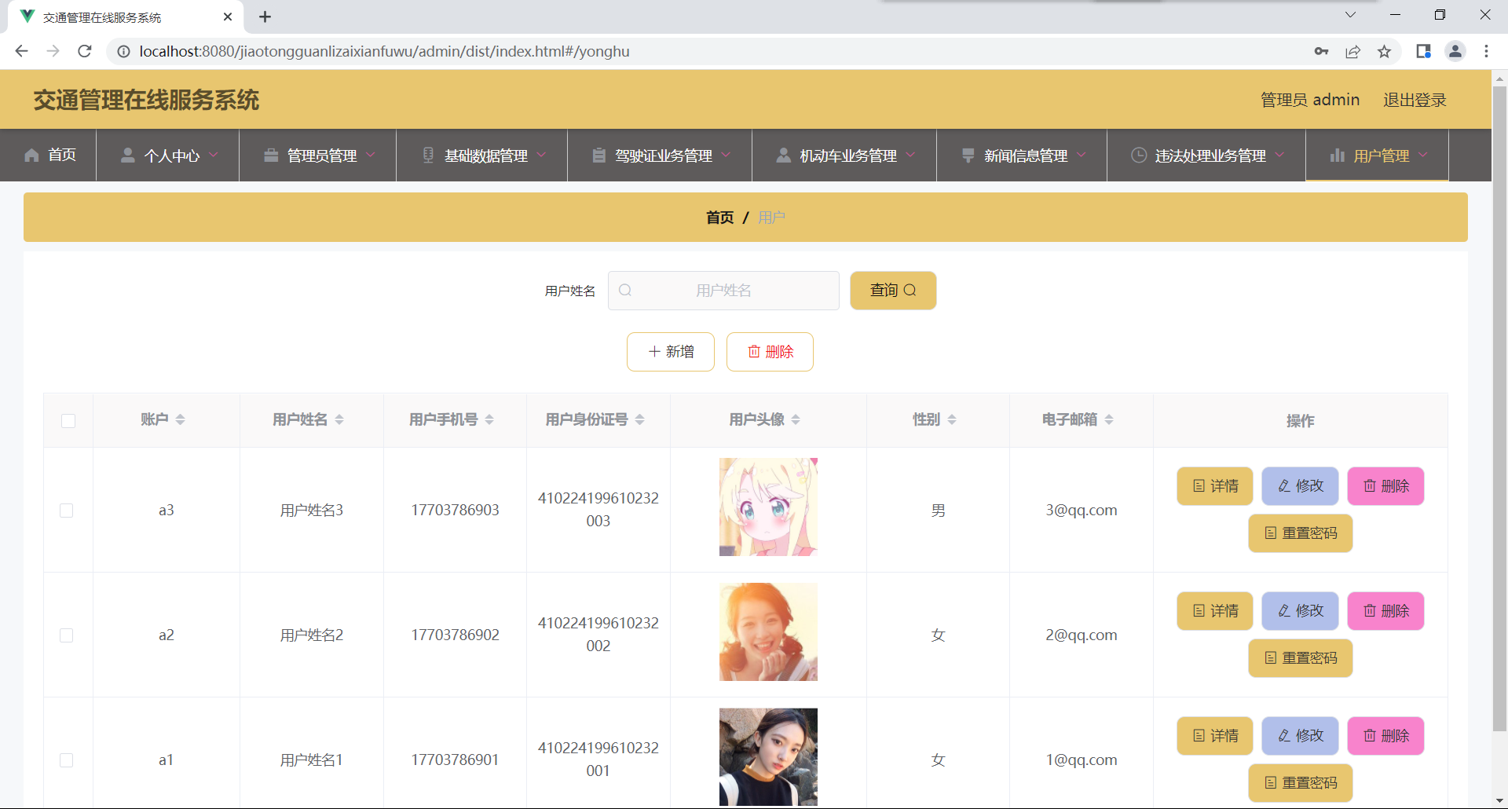Click the plus icon on the 新增 button
The width and height of the screenshot is (1508, 809).
(654, 351)
